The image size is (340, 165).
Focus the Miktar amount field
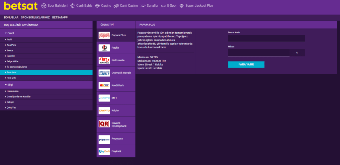click(259, 53)
